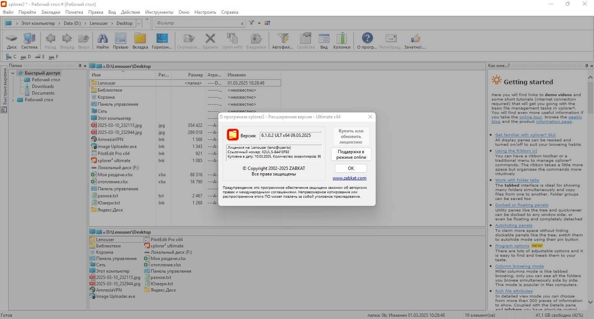The width and height of the screenshot is (594, 319).
Task: Select drive F in the drive bar
Action: [x=54, y=57]
